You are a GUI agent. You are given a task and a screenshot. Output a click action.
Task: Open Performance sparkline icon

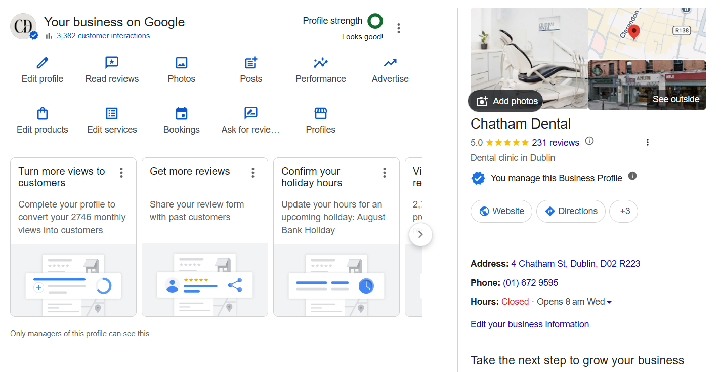coord(321,63)
